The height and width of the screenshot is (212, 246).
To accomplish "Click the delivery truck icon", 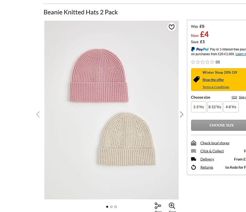I will coord(193,159).
